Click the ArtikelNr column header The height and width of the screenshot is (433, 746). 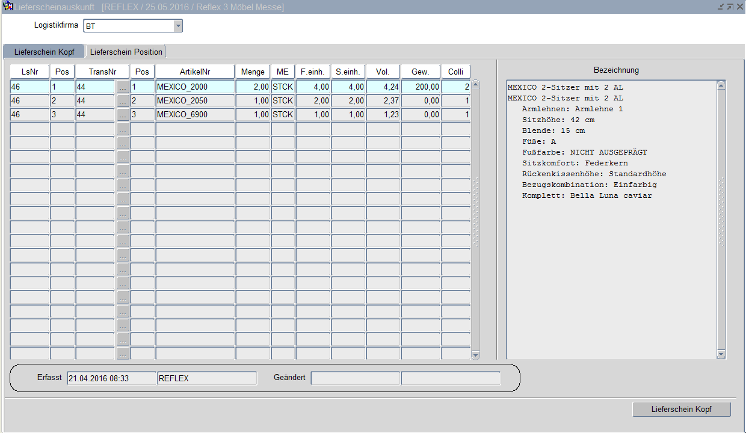[195, 72]
